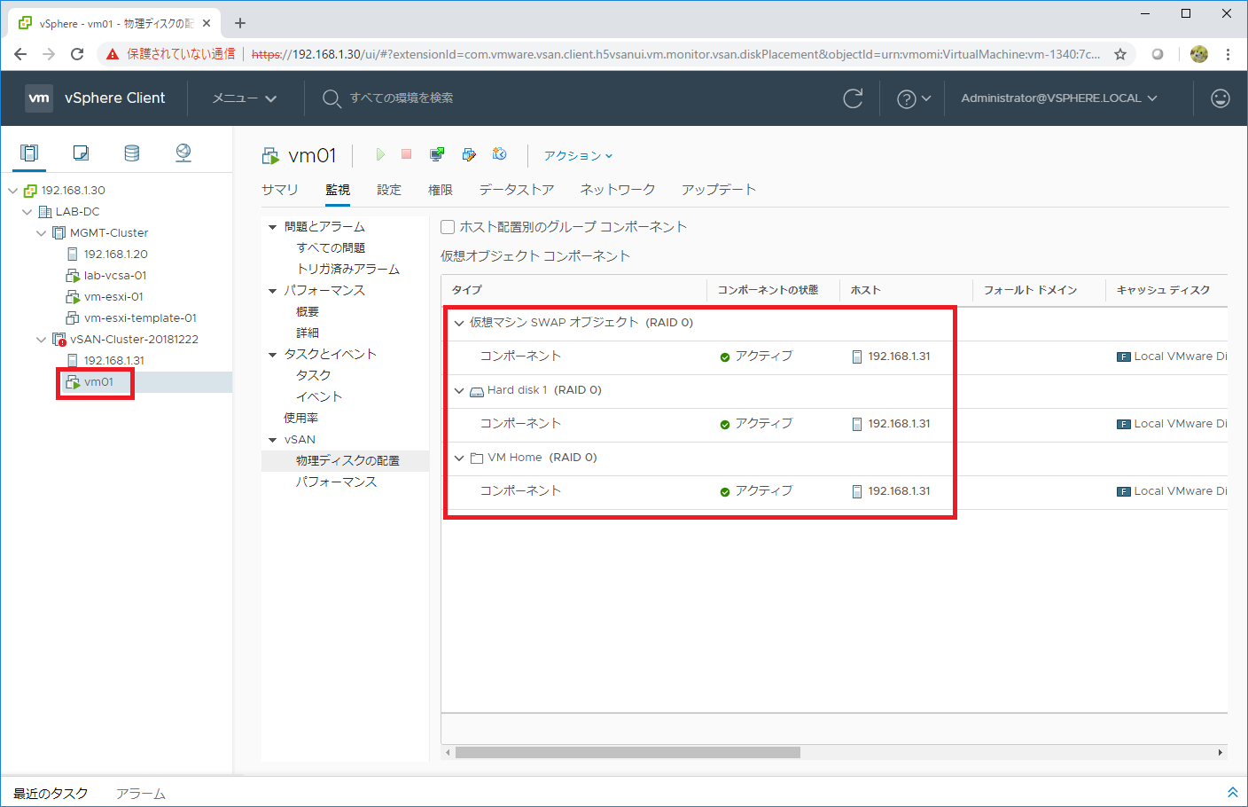Open Networking inventory view
1248x807 pixels.
pos(183,153)
